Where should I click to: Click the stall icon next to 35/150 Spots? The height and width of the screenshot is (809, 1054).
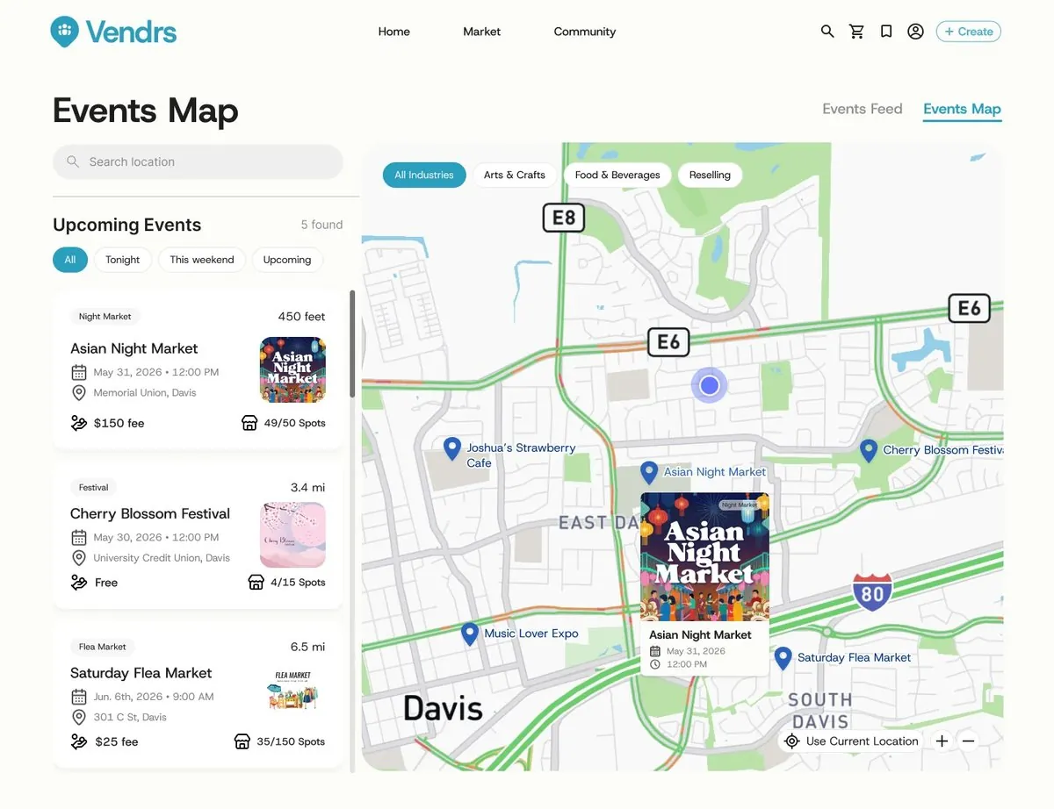click(x=242, y=741)
